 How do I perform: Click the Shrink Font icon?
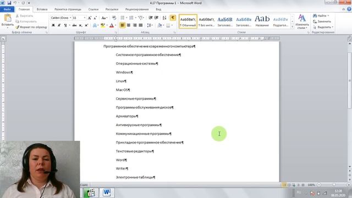point(95,18)
